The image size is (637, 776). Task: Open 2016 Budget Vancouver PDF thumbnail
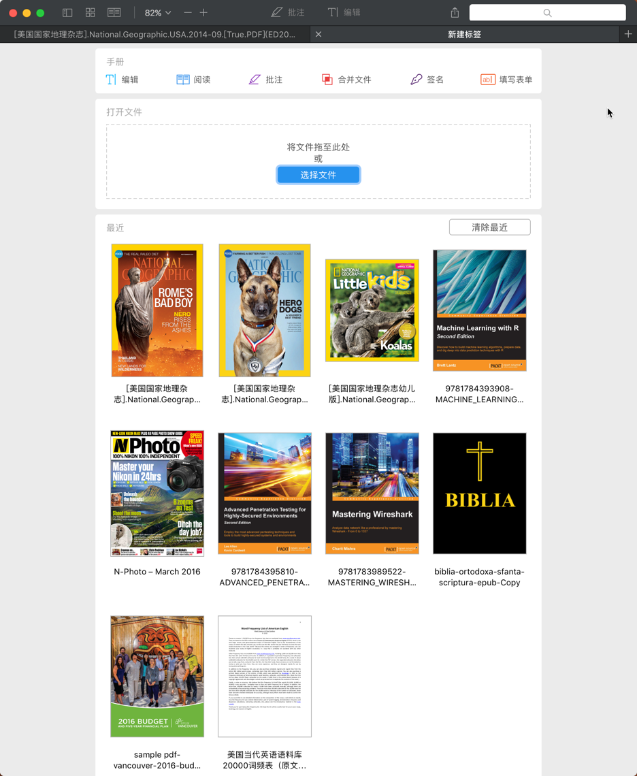[157, 677]
